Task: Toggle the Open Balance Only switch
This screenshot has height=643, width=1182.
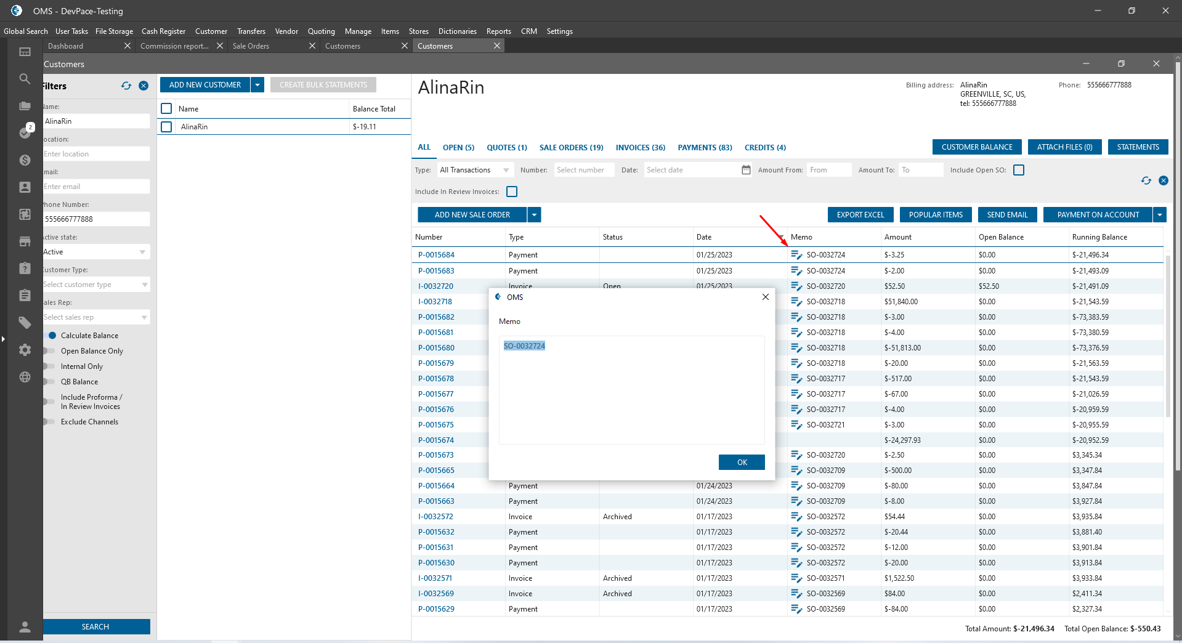Action: (x=49, y=351)
